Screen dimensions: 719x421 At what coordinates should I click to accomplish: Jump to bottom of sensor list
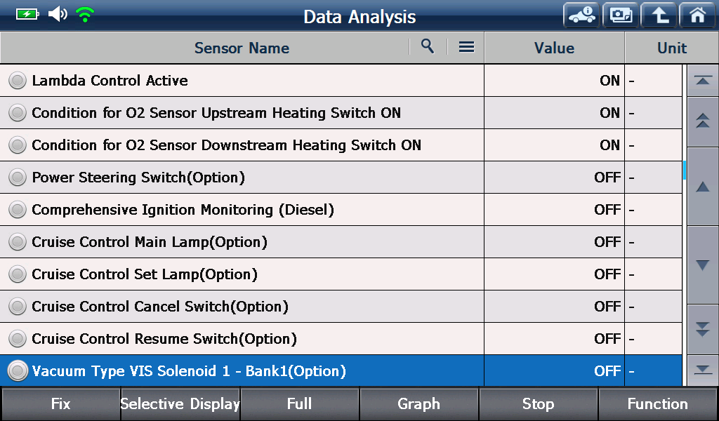tap(702, 370)
